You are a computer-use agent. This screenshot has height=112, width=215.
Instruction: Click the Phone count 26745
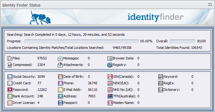[93, 83]
